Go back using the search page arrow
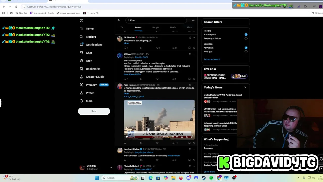Image resolution: width=323 pixels, height=182 pixels. coord(119,20)
